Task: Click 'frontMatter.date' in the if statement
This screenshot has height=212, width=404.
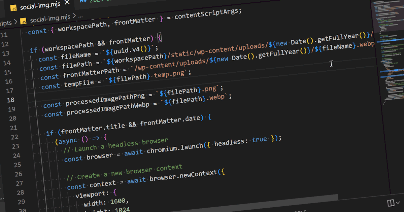Action: [170, 120]
